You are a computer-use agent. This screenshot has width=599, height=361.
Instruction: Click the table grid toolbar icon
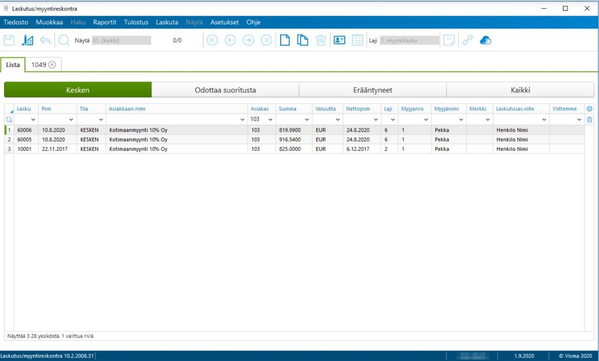(x=357, y=40)
